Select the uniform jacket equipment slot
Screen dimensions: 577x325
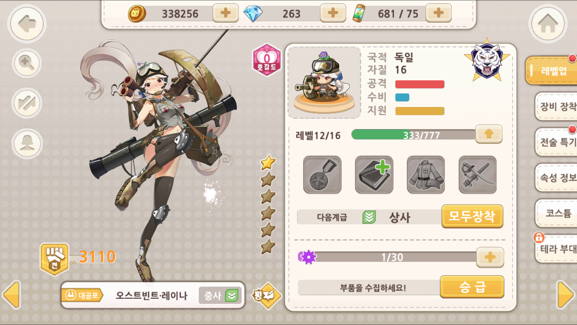click(x=426, y=175)
